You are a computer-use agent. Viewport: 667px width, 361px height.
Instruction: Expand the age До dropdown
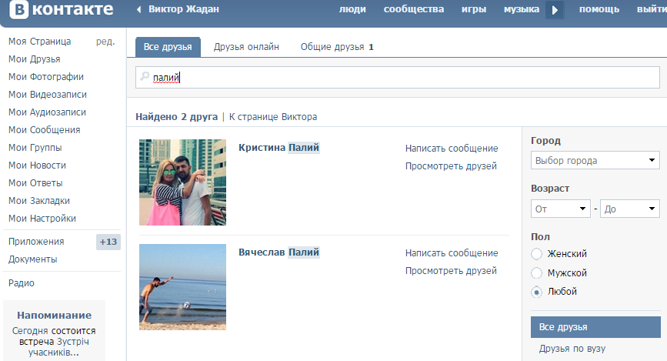pos(629,209)
